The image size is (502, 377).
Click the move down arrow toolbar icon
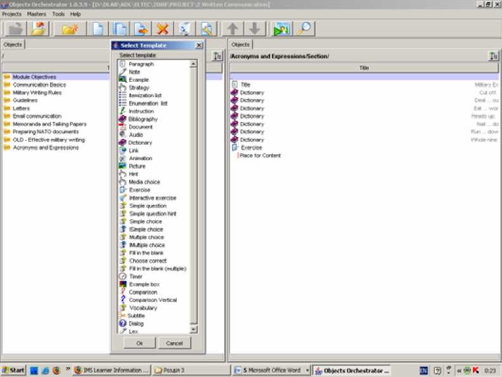[254, 29]
